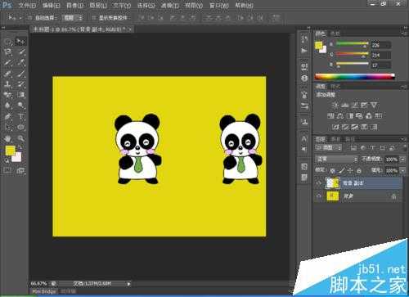Open the 滤镜(T) menu
Image resolution: width=409 pixels, height=297 pixels.
pyautogui.click(x=170, y=5)
